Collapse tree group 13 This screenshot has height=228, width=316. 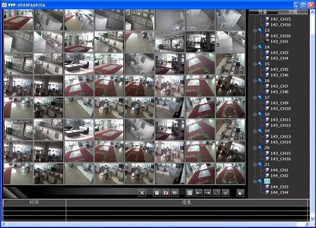point(255,30)
